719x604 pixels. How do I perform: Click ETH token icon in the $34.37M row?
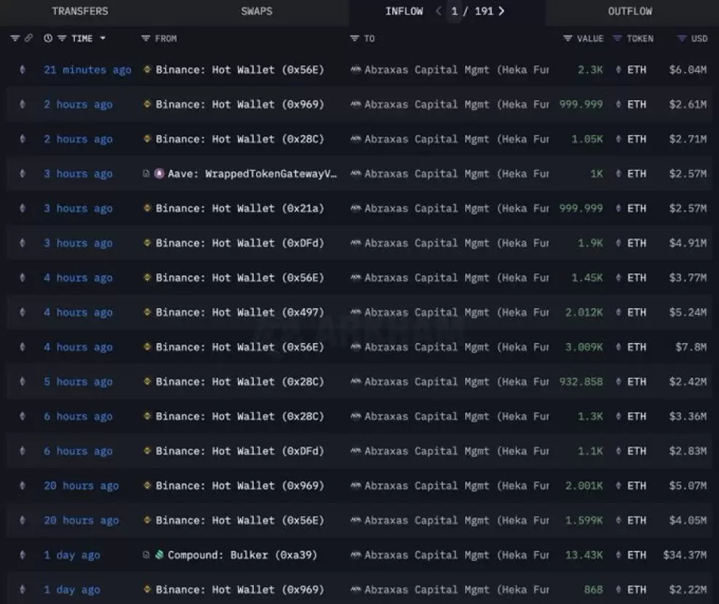click(x=619, y=555)
